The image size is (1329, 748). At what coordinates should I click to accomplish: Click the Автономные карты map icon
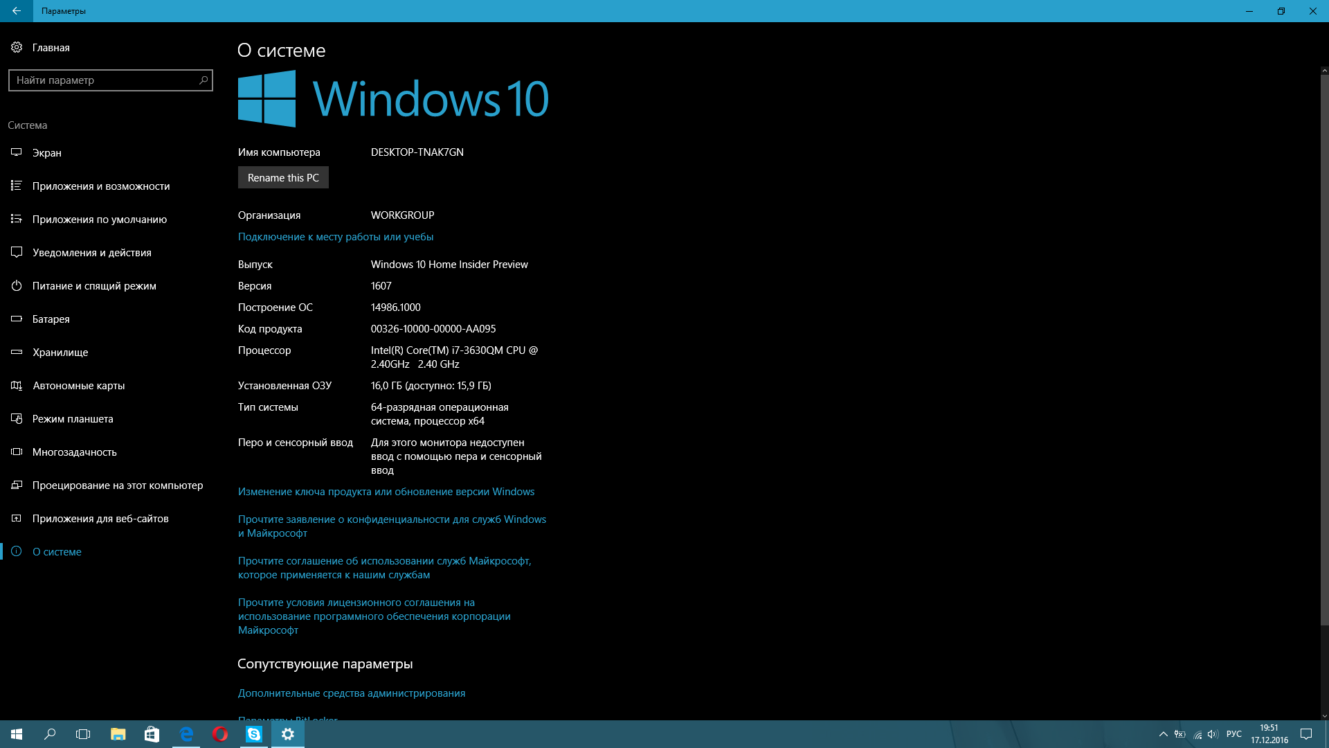[x=17, y=385]
